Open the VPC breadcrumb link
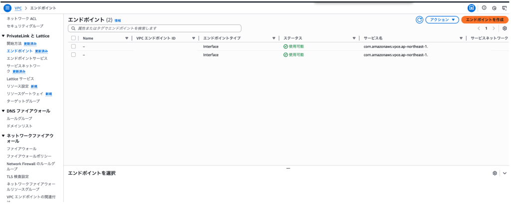511x205 pixels. pyautogui.click(x=18, y=8)
